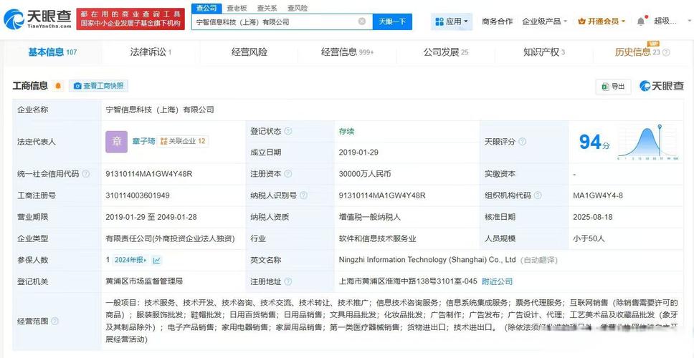
Task: Select the 经营风险 tab
Action: 249,52
